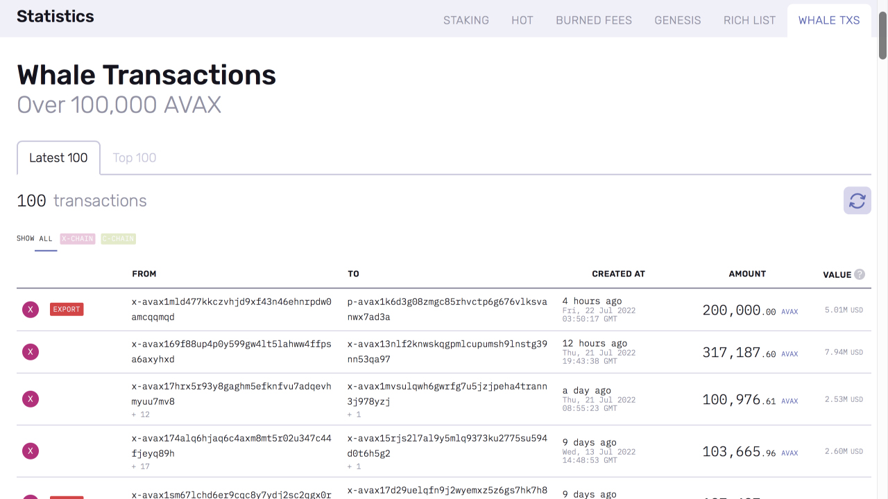Switch to the STAKING tab

point(466,20)
